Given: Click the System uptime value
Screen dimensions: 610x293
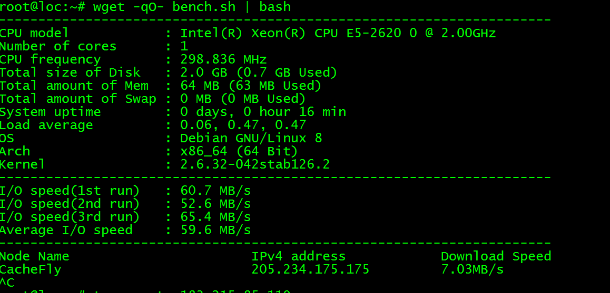Looking at the screenshot, I should coord(263,112).
